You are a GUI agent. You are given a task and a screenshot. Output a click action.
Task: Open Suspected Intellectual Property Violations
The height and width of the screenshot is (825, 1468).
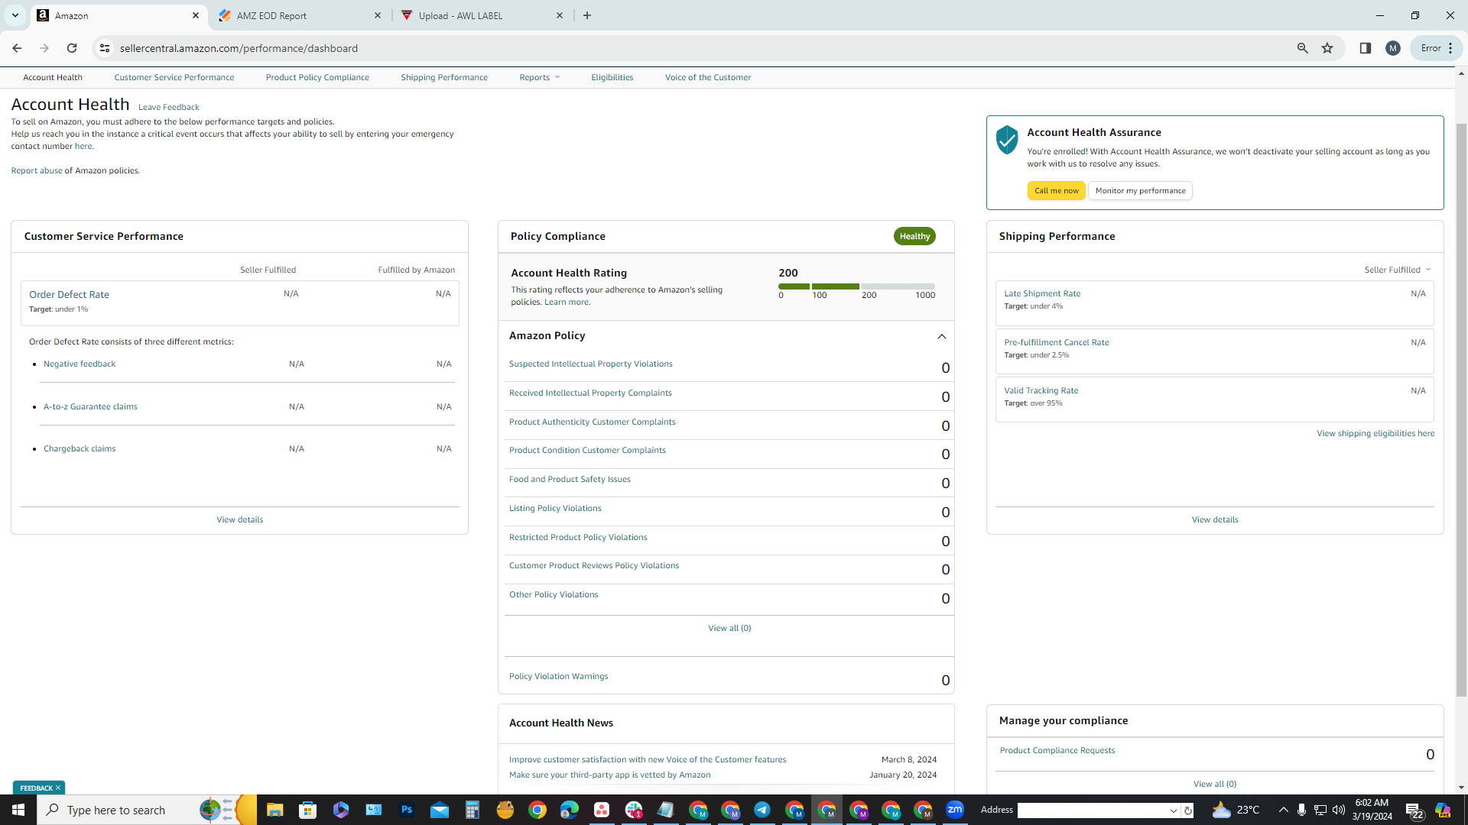coord(591,364)
